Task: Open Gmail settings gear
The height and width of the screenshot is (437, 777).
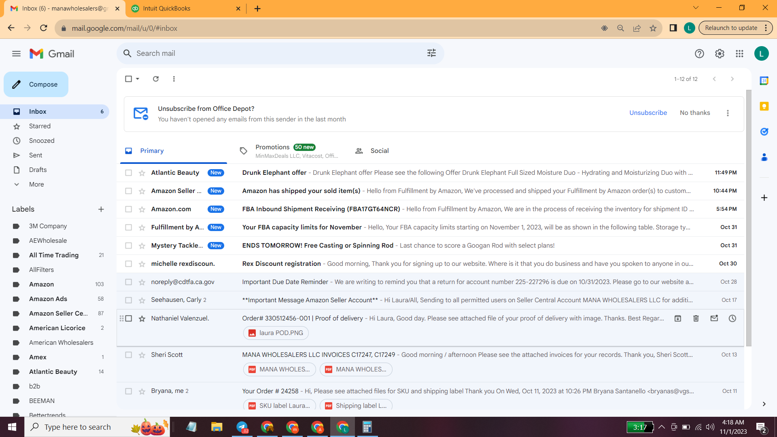Action: pos(720,53)
